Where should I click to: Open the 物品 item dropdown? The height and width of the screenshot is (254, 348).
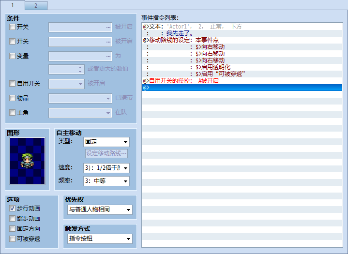coord(80,98)
